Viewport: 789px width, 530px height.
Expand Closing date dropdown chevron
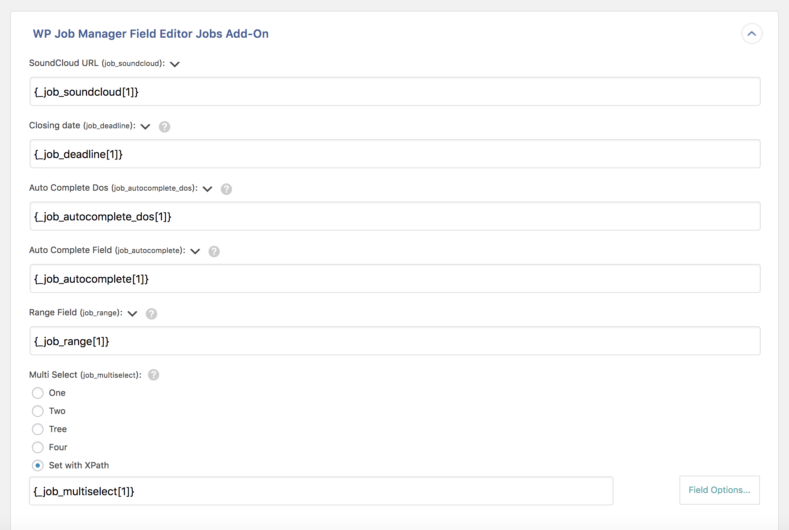point(145,127)
